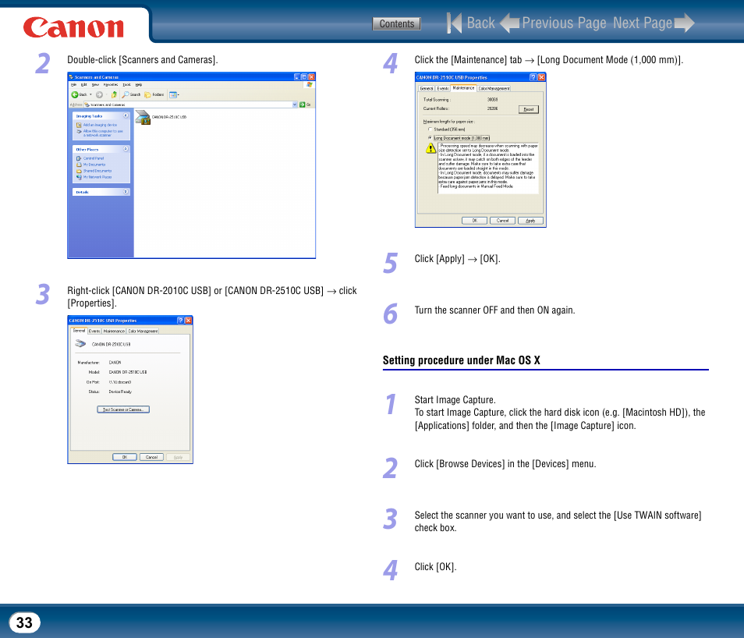This screenshot has width=744, height=638.
Task: Click OK in the Maintenance dialog
Action: pos(474,220)
